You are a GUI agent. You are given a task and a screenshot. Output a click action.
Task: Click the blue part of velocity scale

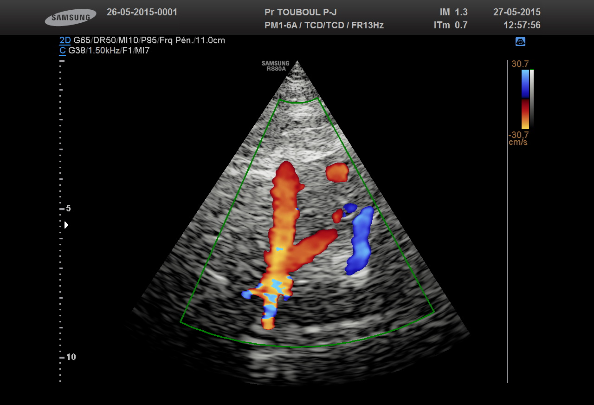point(525,84)
